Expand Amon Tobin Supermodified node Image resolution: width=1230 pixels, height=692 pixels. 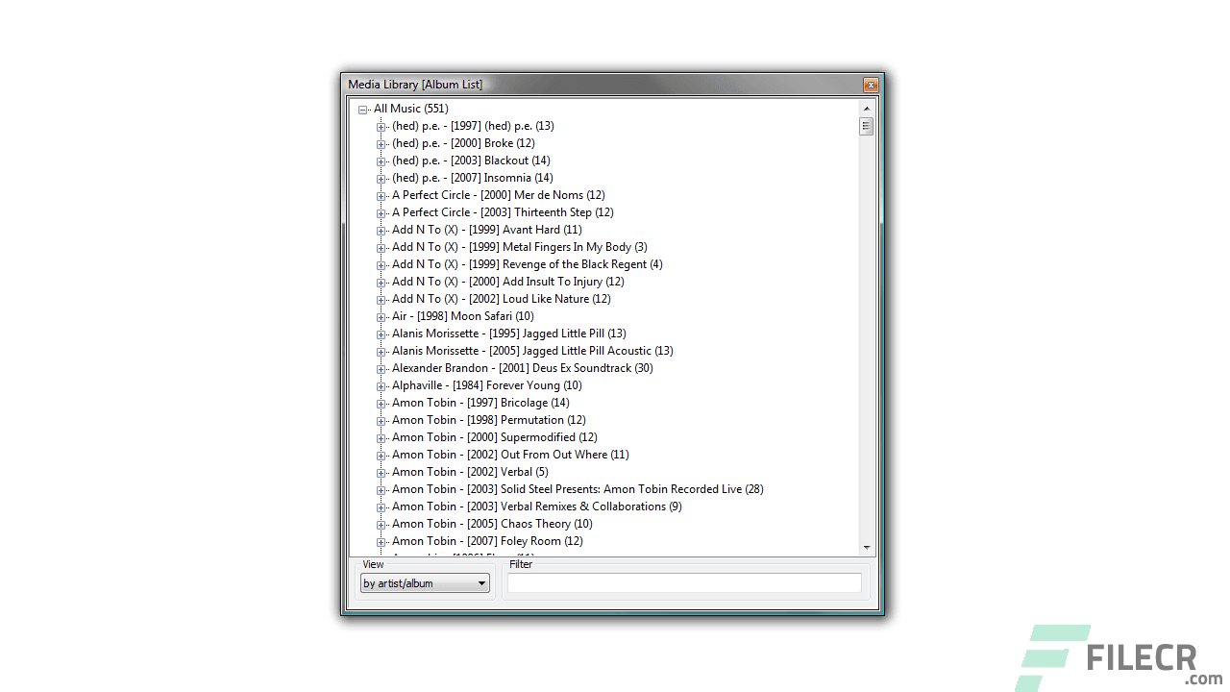point(381,438)
